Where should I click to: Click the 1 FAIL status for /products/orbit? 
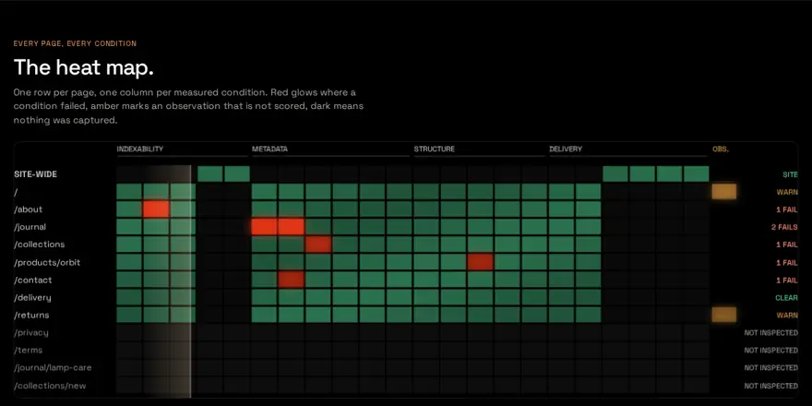click(x=787, y=263)
